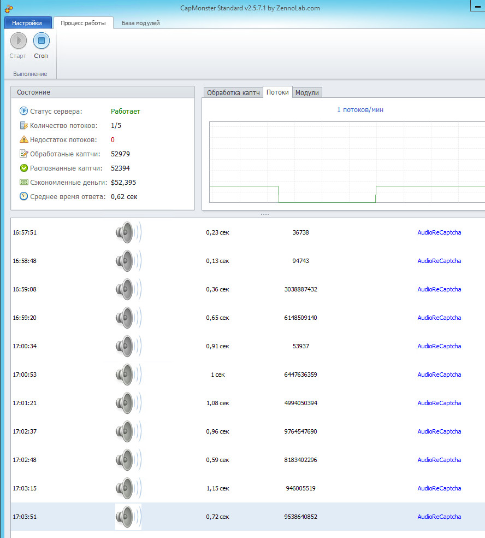Open AudioReCaptcha link in 17:00:53 row

pos(439,375)
